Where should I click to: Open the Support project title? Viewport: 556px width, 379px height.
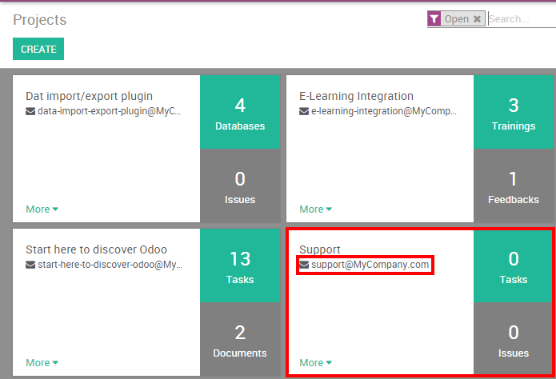[320, 249]
